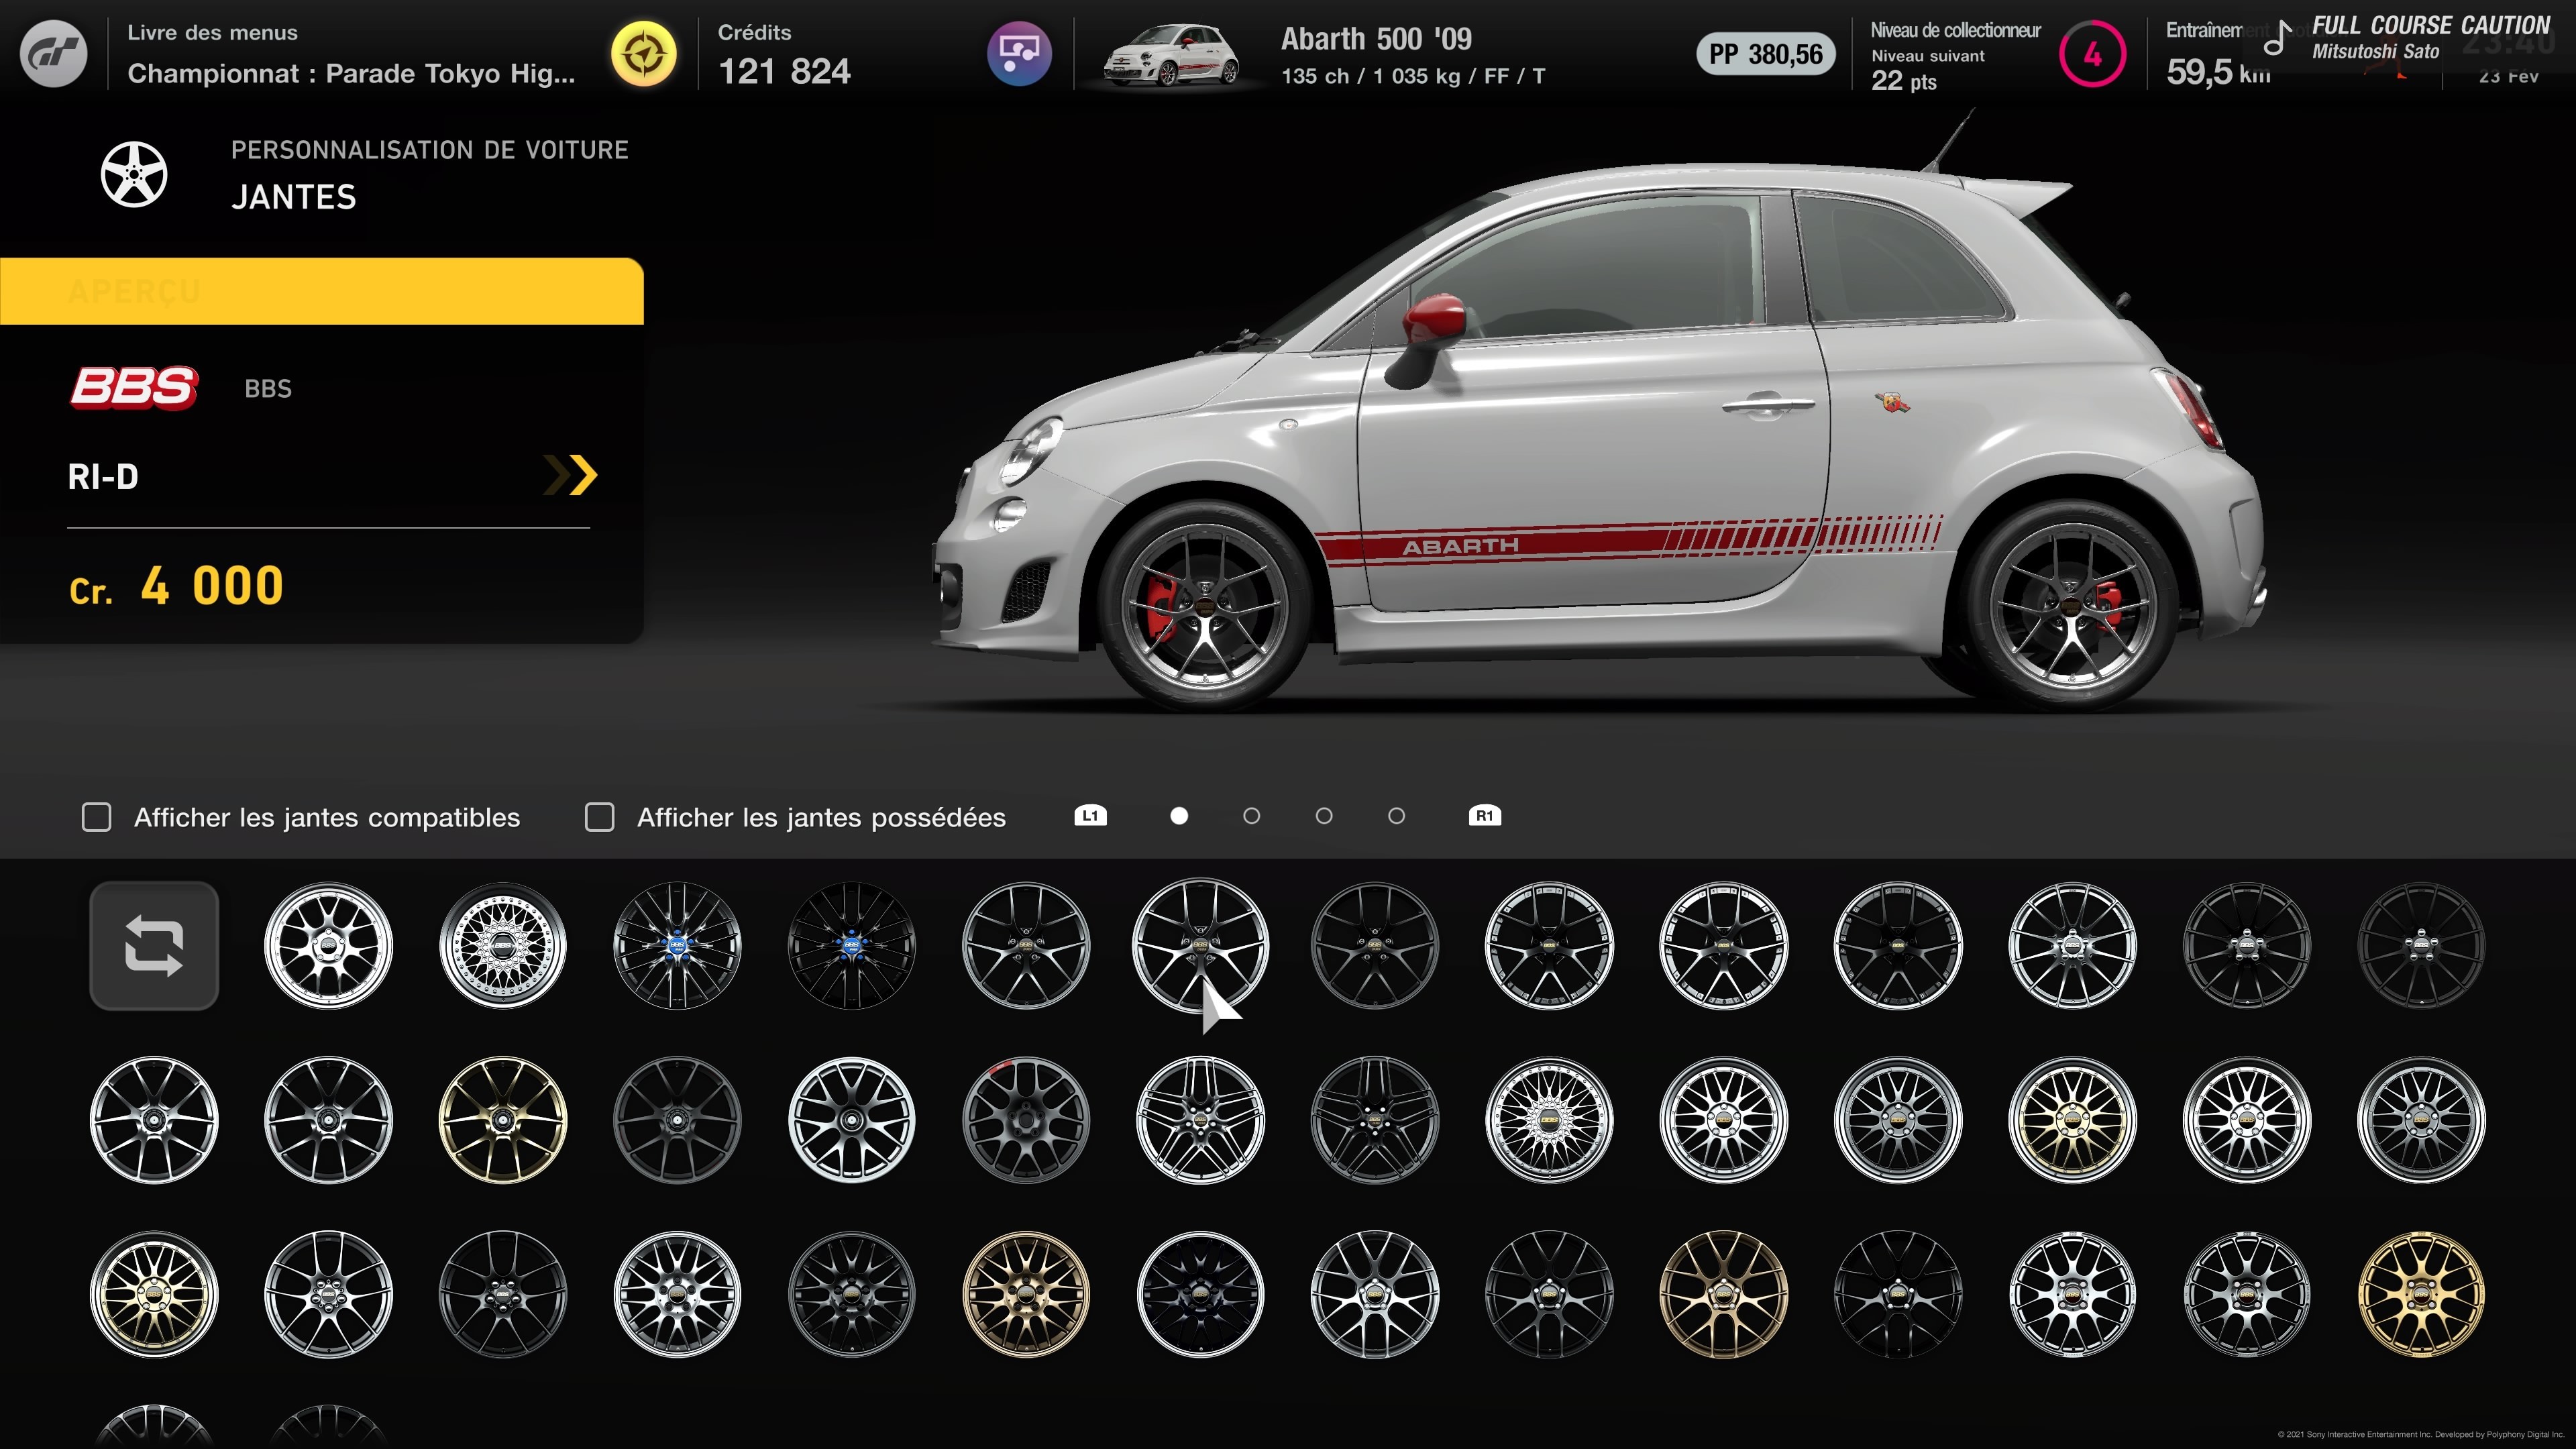
Task: Click the Abarth 500 '09 car name
Action: click(x=1376, y=39)
